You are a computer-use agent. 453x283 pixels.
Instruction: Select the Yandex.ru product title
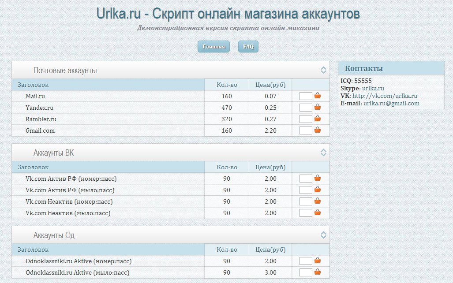point(39,108)
